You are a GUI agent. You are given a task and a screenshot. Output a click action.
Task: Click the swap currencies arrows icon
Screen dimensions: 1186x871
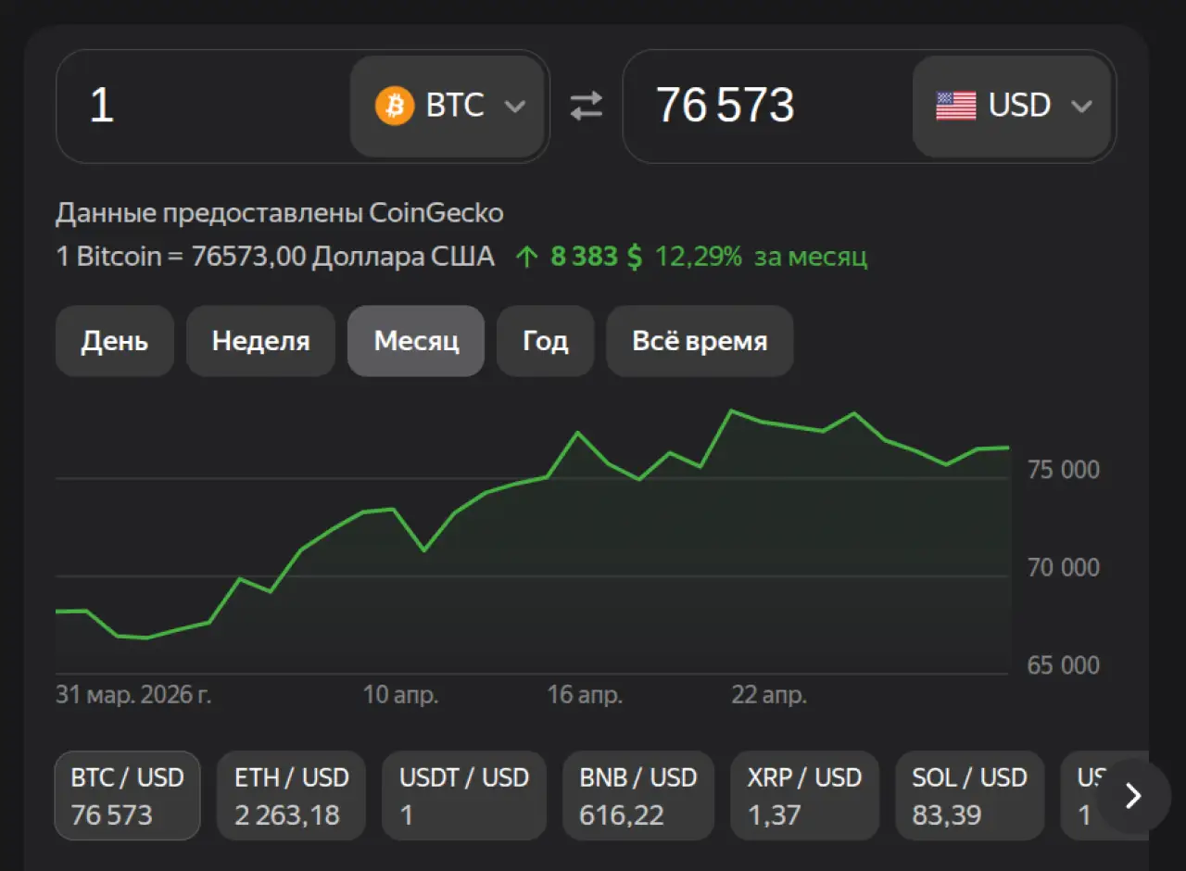[x=586, y=106]
